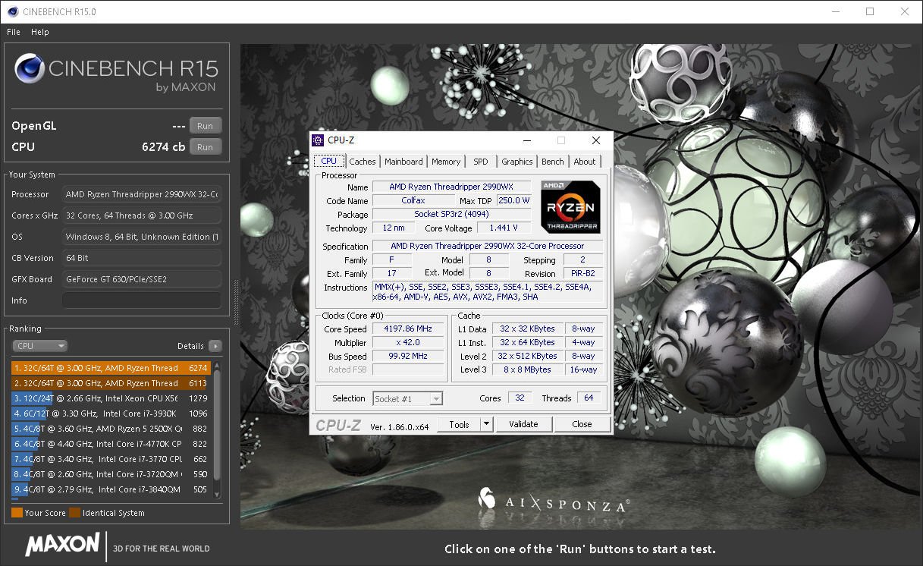Image resolution: width=923 pixels, height=566 pixels.
Task: Open the Socket #1 selection dropdown
Action: 408,398
